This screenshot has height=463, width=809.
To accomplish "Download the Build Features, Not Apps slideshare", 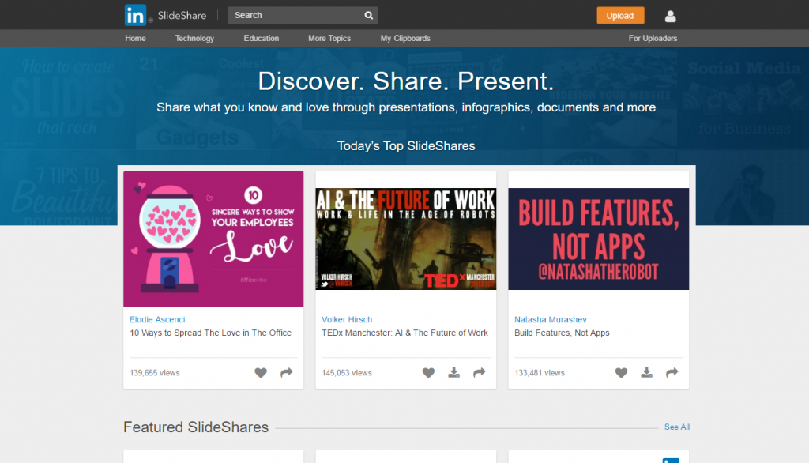I will [646, 373].
